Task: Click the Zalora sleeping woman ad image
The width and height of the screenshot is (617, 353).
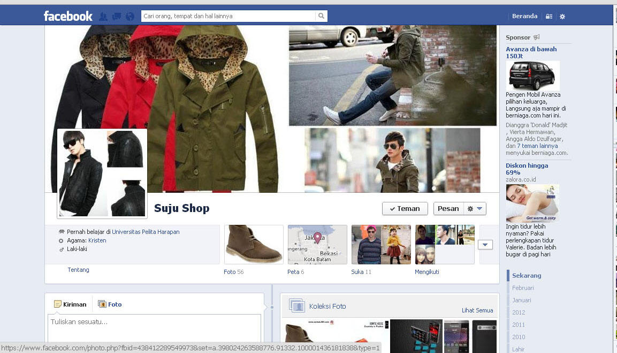Action: point(532,203)
